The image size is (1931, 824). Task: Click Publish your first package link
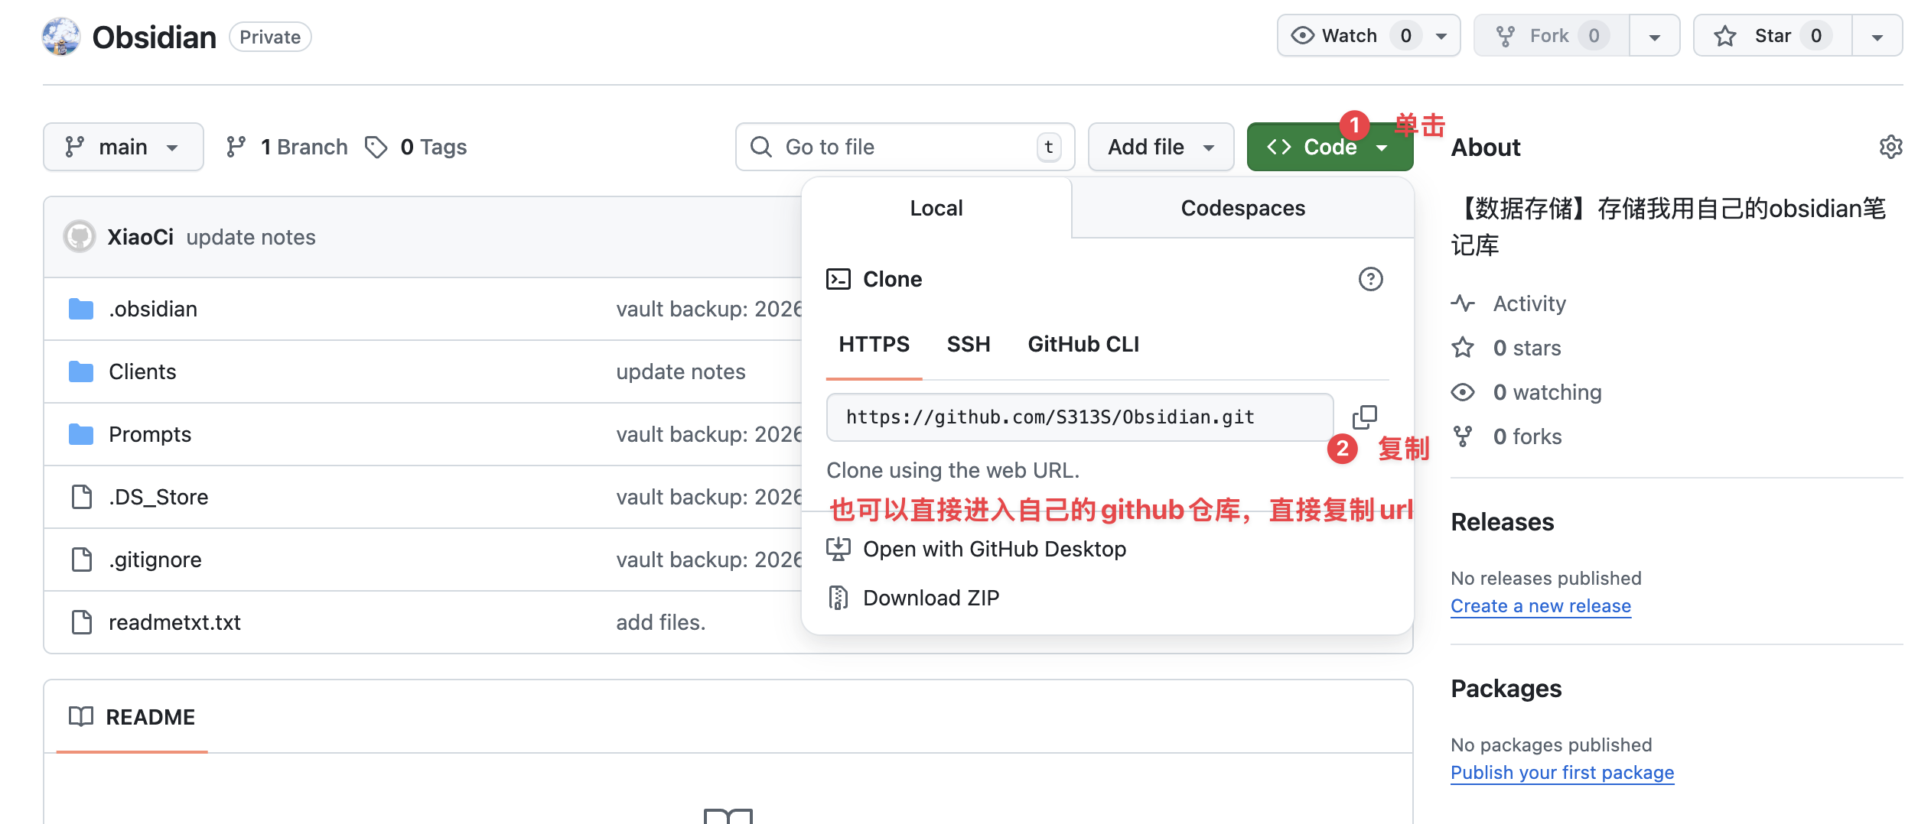tap(1562, 773)
